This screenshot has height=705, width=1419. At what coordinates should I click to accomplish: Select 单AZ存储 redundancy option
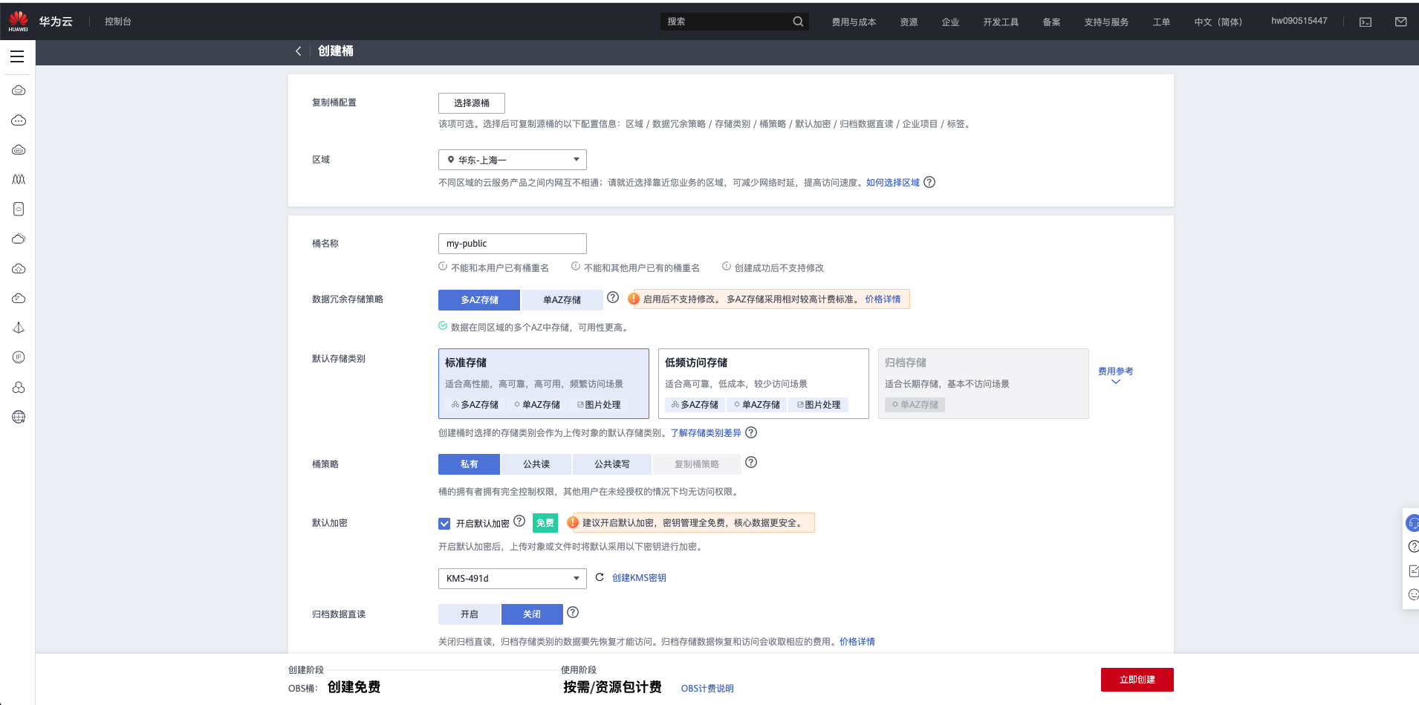point(563,299)
